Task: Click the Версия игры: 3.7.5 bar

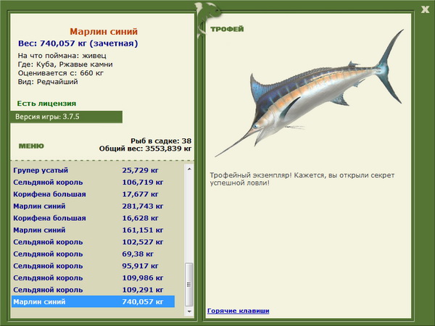Action: click(x=66, y=117)
